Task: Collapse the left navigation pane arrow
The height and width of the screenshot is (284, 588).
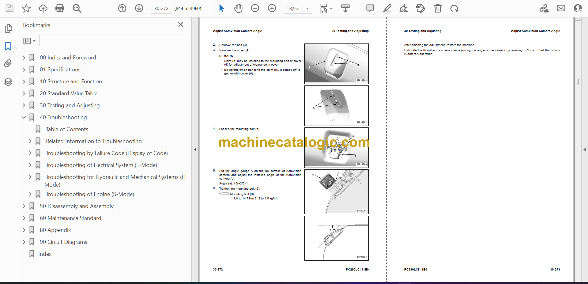Action: tap(195, 150)
